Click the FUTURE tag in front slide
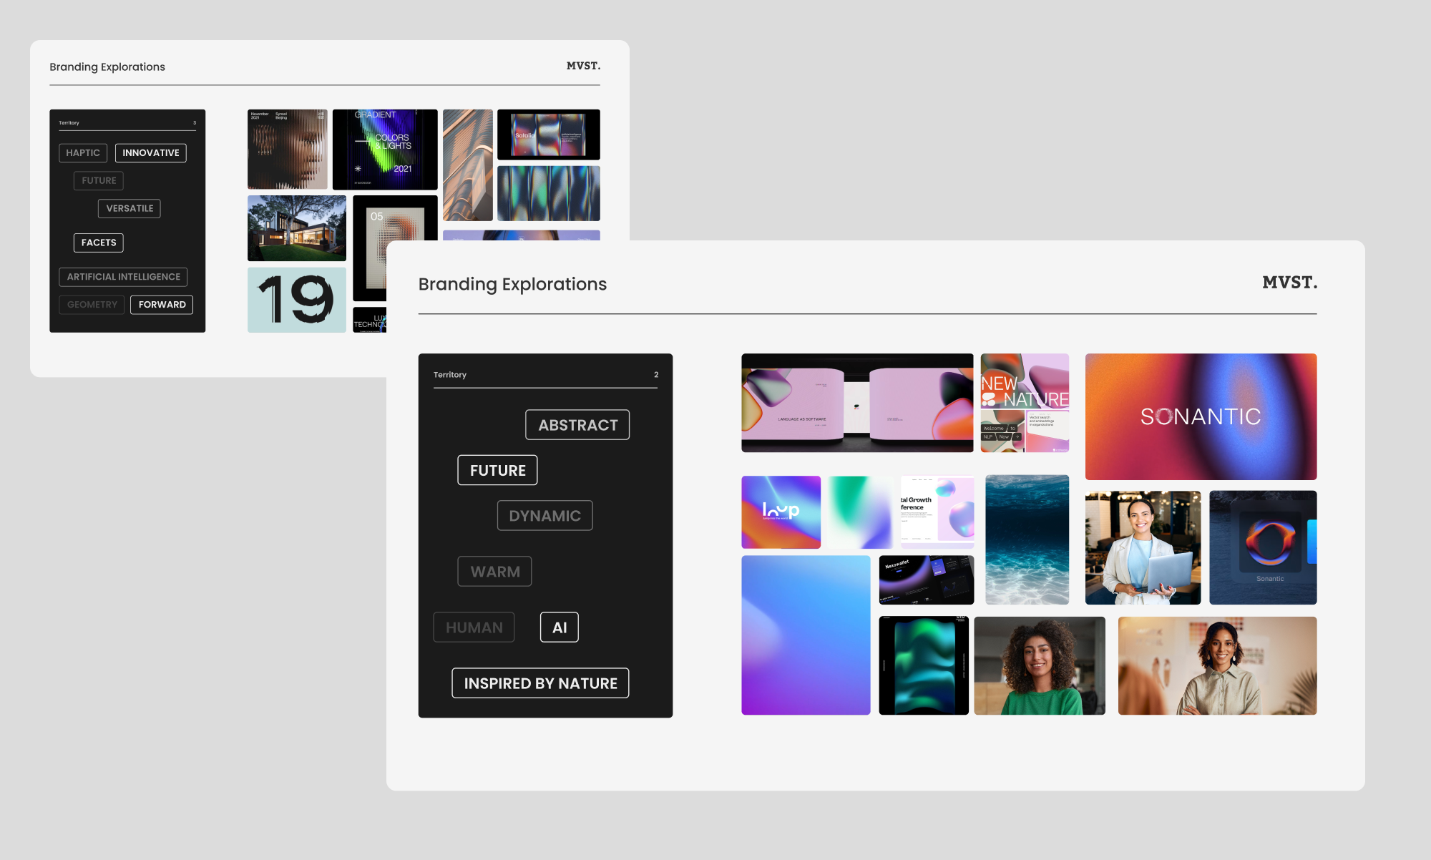The image size is (1431, 860). point(497,470)
